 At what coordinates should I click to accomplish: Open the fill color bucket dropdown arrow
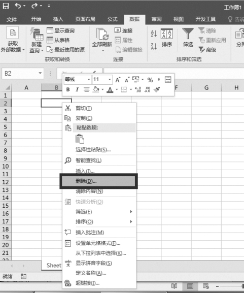(x=102, y=90)
